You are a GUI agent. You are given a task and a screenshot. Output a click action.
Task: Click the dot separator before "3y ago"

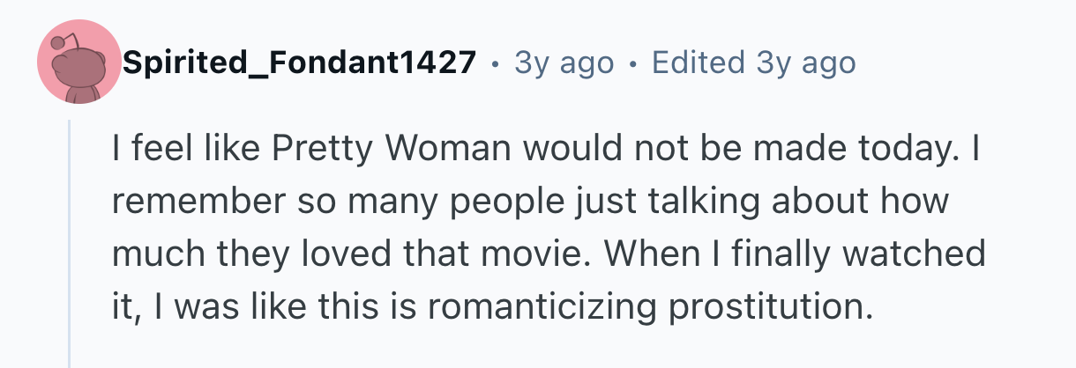(496, 64)
